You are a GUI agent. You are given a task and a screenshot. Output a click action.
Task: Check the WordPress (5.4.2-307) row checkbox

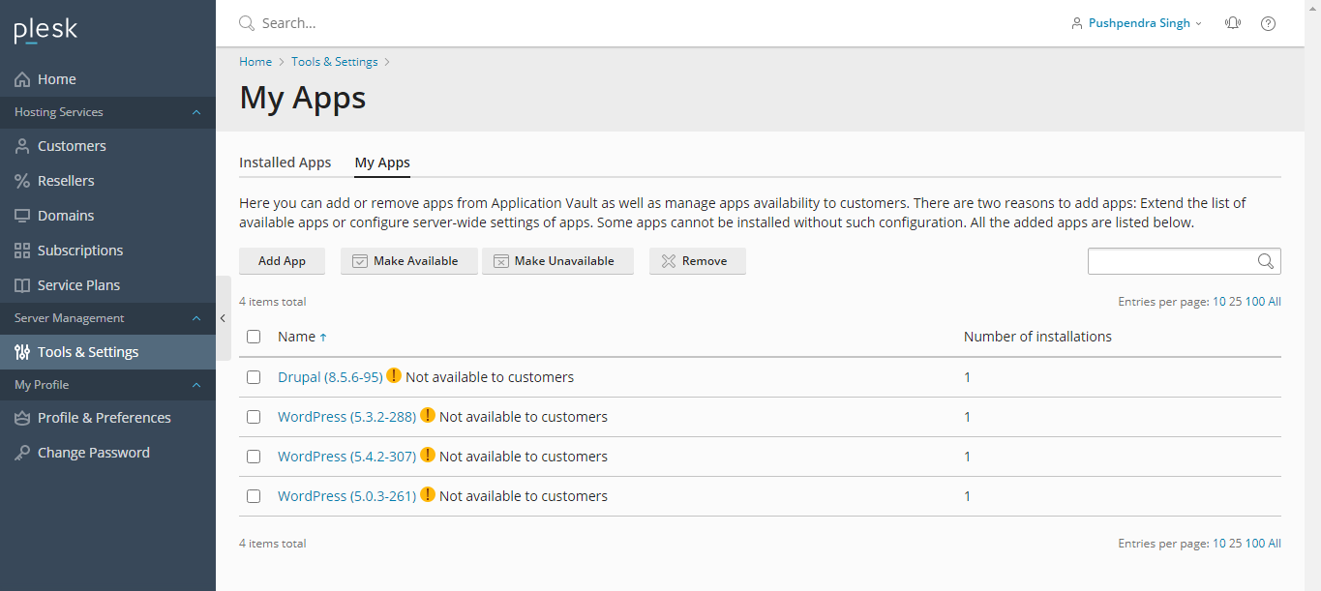[254, 457]
